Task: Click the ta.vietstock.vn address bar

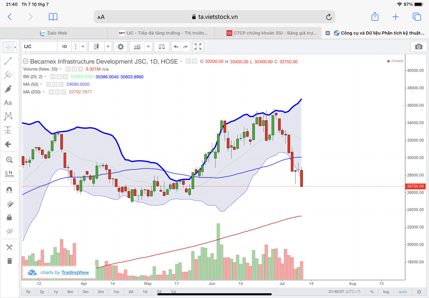Action: pos(214,17)
